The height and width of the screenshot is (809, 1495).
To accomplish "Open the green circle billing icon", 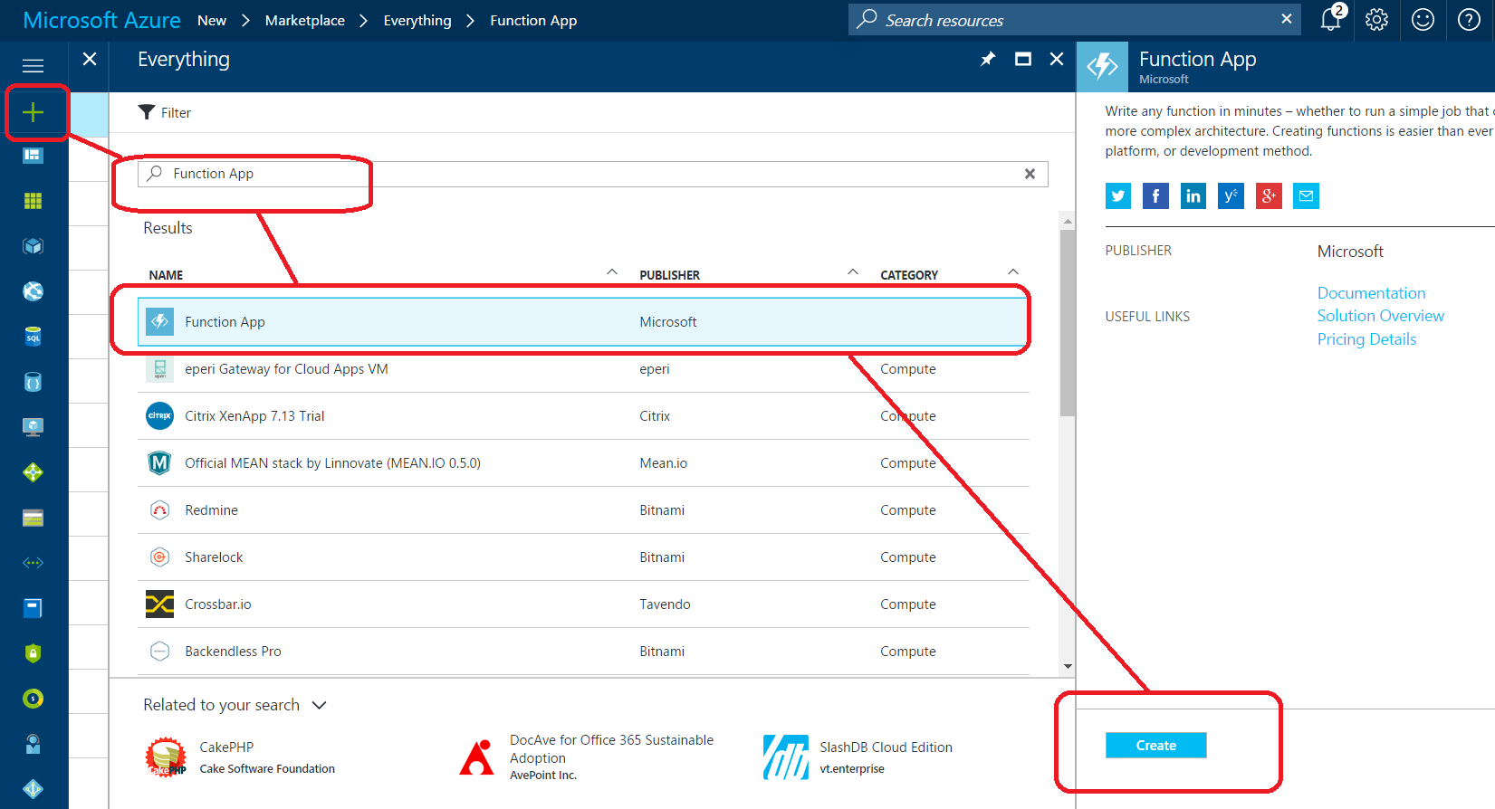I will coord(34,699).
